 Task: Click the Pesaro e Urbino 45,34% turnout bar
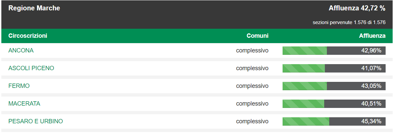334,121
